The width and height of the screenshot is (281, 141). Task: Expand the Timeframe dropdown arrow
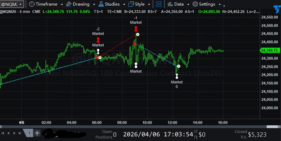pyautogui.click(x=62, y=5)
